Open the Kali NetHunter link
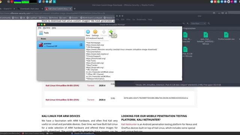 coord(129,124)
